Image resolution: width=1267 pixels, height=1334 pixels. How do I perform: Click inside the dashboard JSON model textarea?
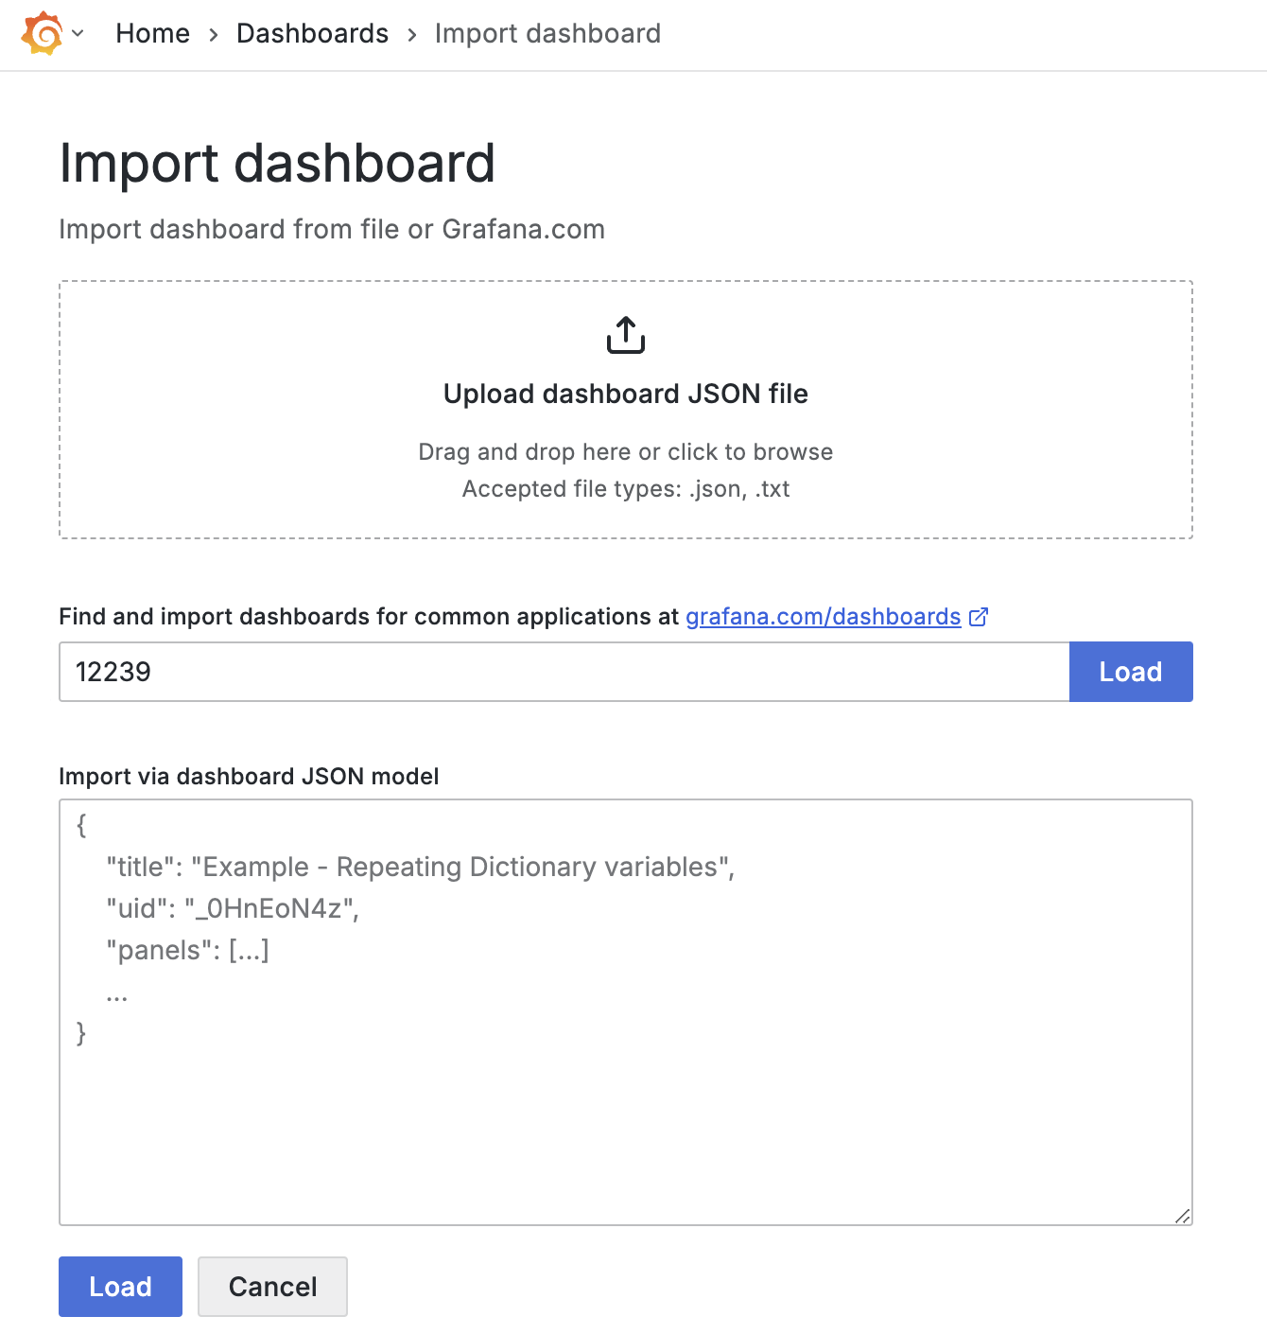pos(626,1012)
